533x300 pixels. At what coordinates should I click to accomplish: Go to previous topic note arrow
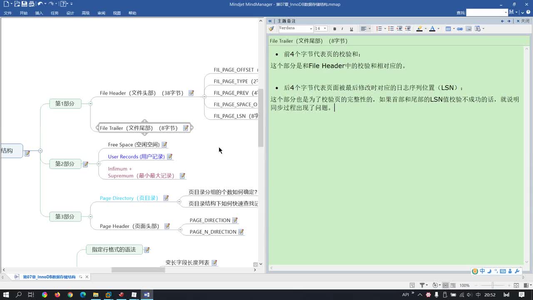(503, 21)
